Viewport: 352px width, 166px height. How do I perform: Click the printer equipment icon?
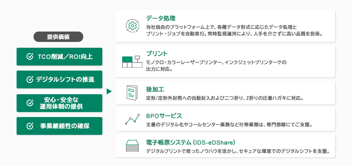coord(132,61)
